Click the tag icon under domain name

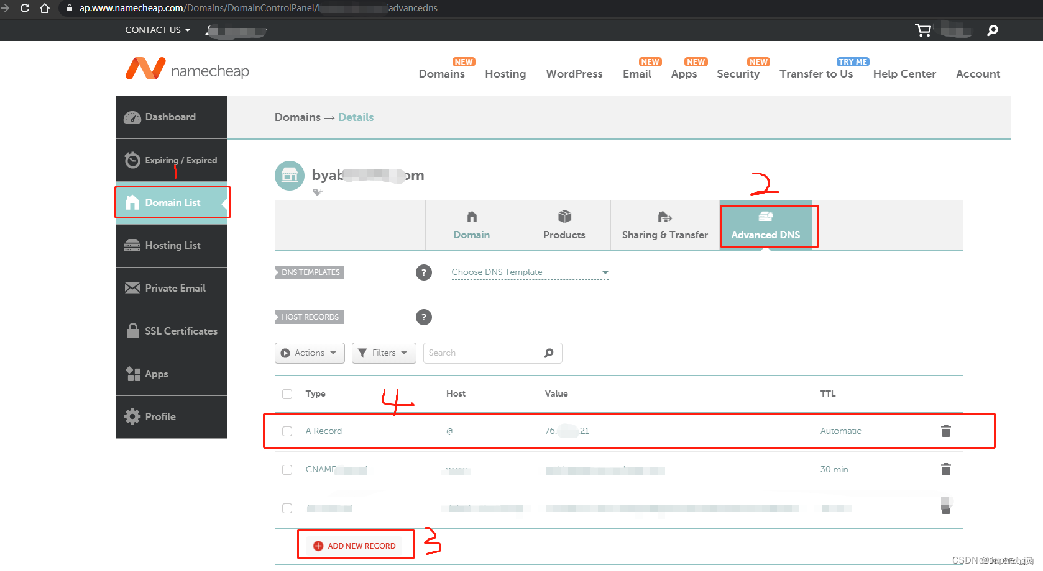tap(318, 192)
